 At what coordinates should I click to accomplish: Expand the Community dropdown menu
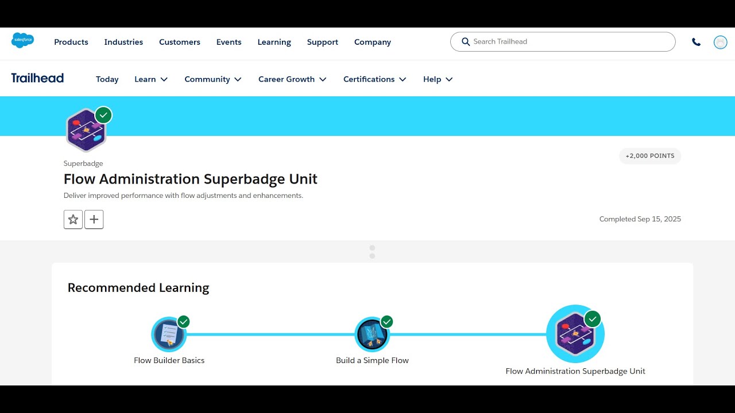coord(213,79)
